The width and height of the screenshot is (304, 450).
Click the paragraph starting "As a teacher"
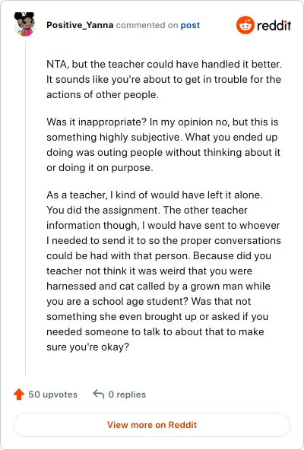[x=163, y=271]
